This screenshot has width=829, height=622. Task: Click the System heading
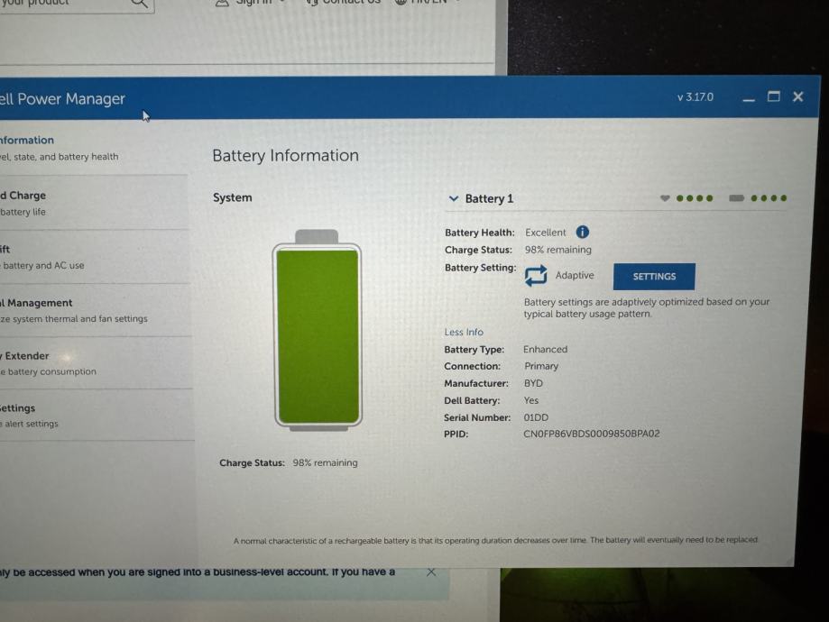pos(232,197)
